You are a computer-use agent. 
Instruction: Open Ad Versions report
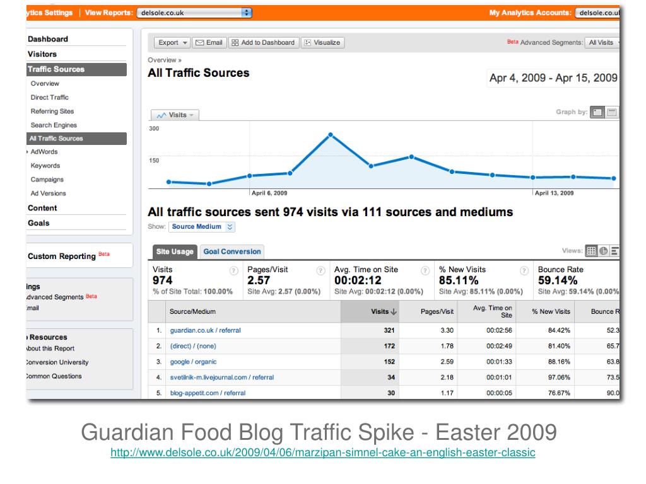tap(48, 193)
